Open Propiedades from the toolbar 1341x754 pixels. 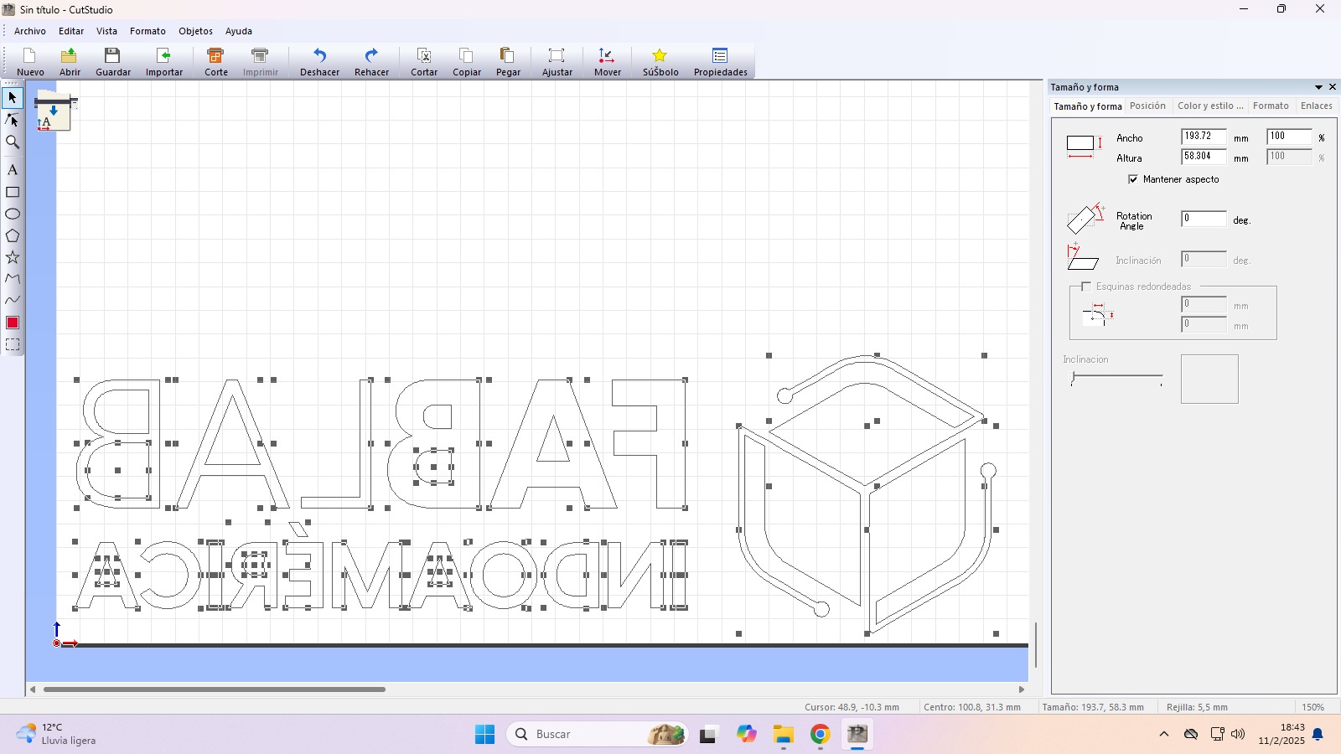click(720, 61)
